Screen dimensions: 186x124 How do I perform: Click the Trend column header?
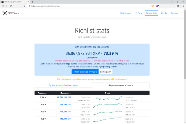108,93
